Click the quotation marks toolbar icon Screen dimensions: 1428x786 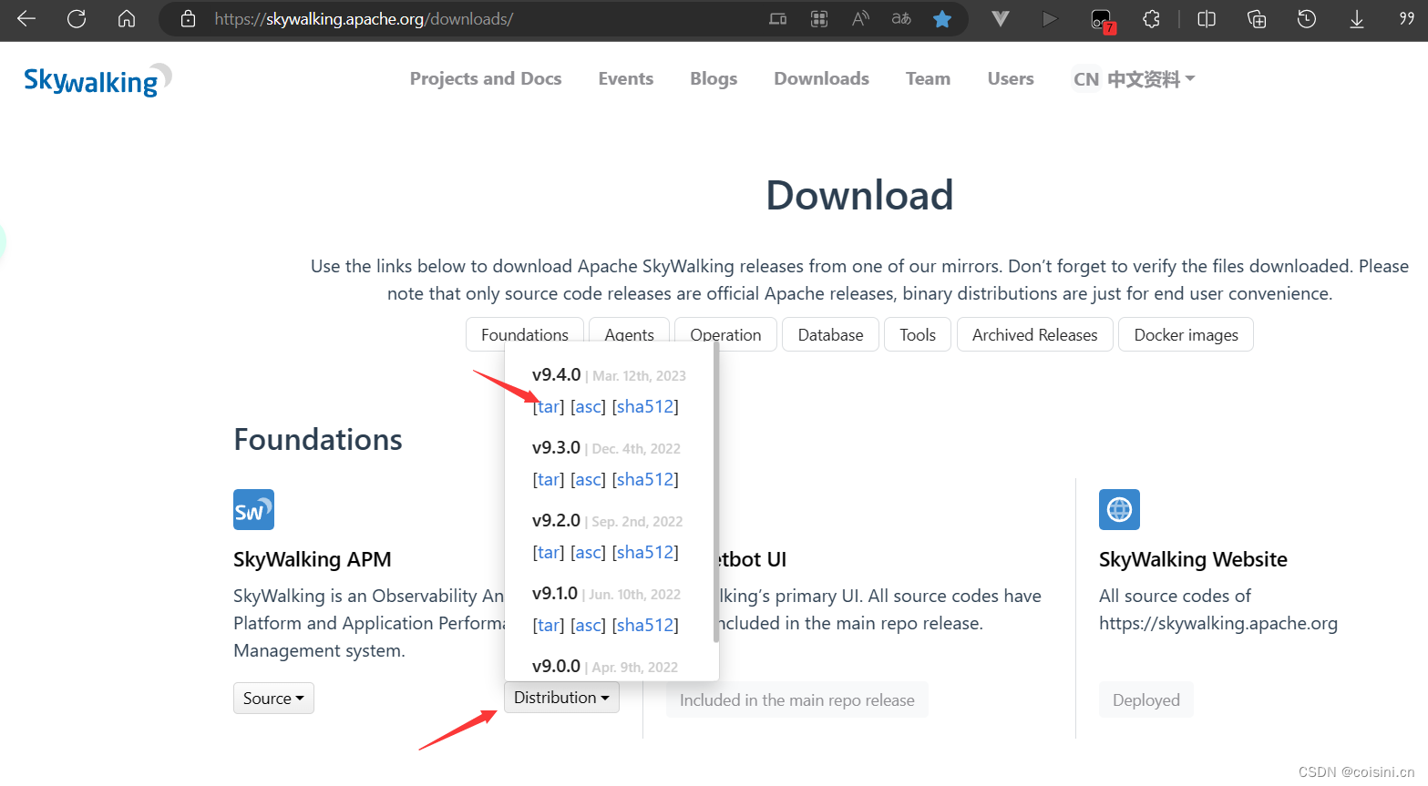[1407, 18]
